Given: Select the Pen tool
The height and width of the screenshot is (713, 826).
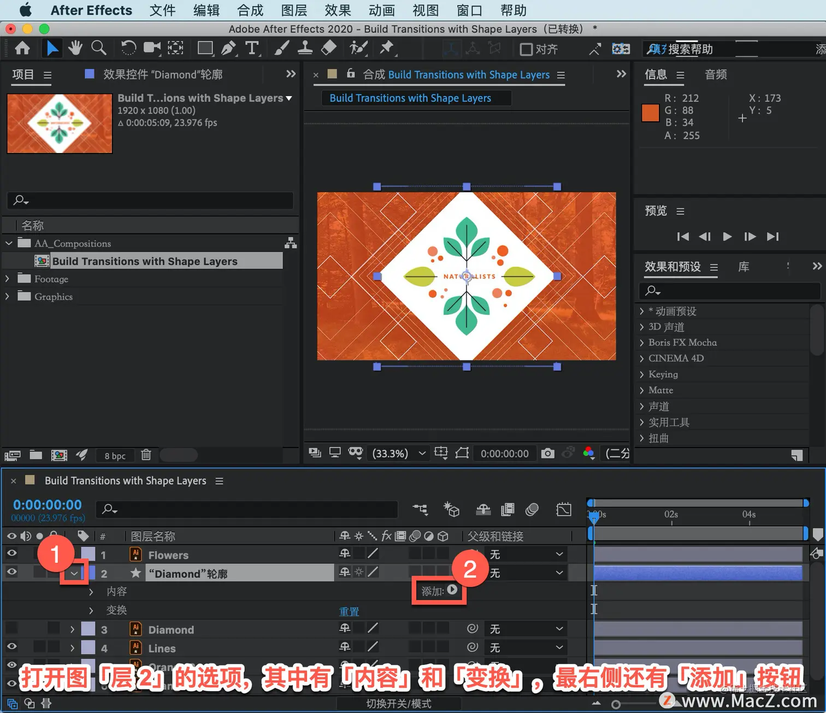Looking at the screenshot, I should pyautogui.click(x=228, y=49).
